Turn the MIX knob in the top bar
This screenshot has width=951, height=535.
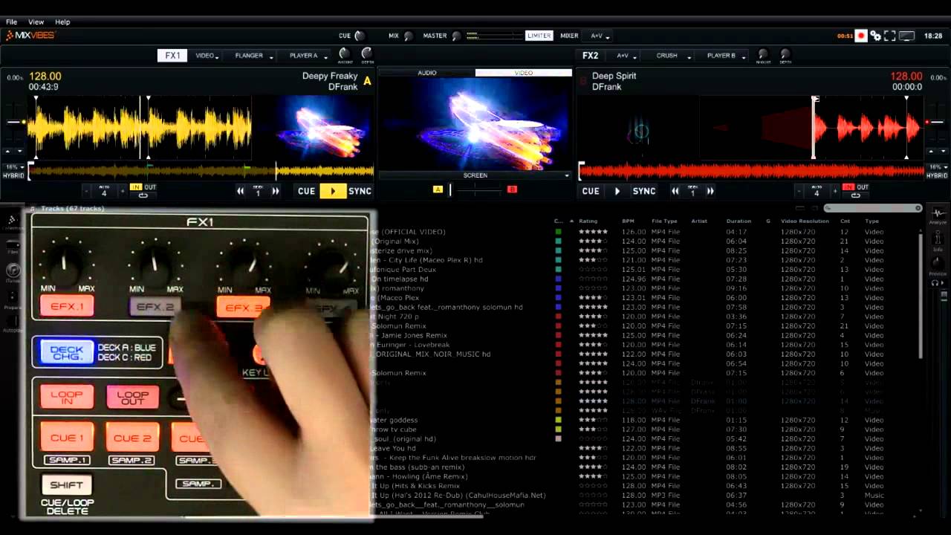[408, 36]
